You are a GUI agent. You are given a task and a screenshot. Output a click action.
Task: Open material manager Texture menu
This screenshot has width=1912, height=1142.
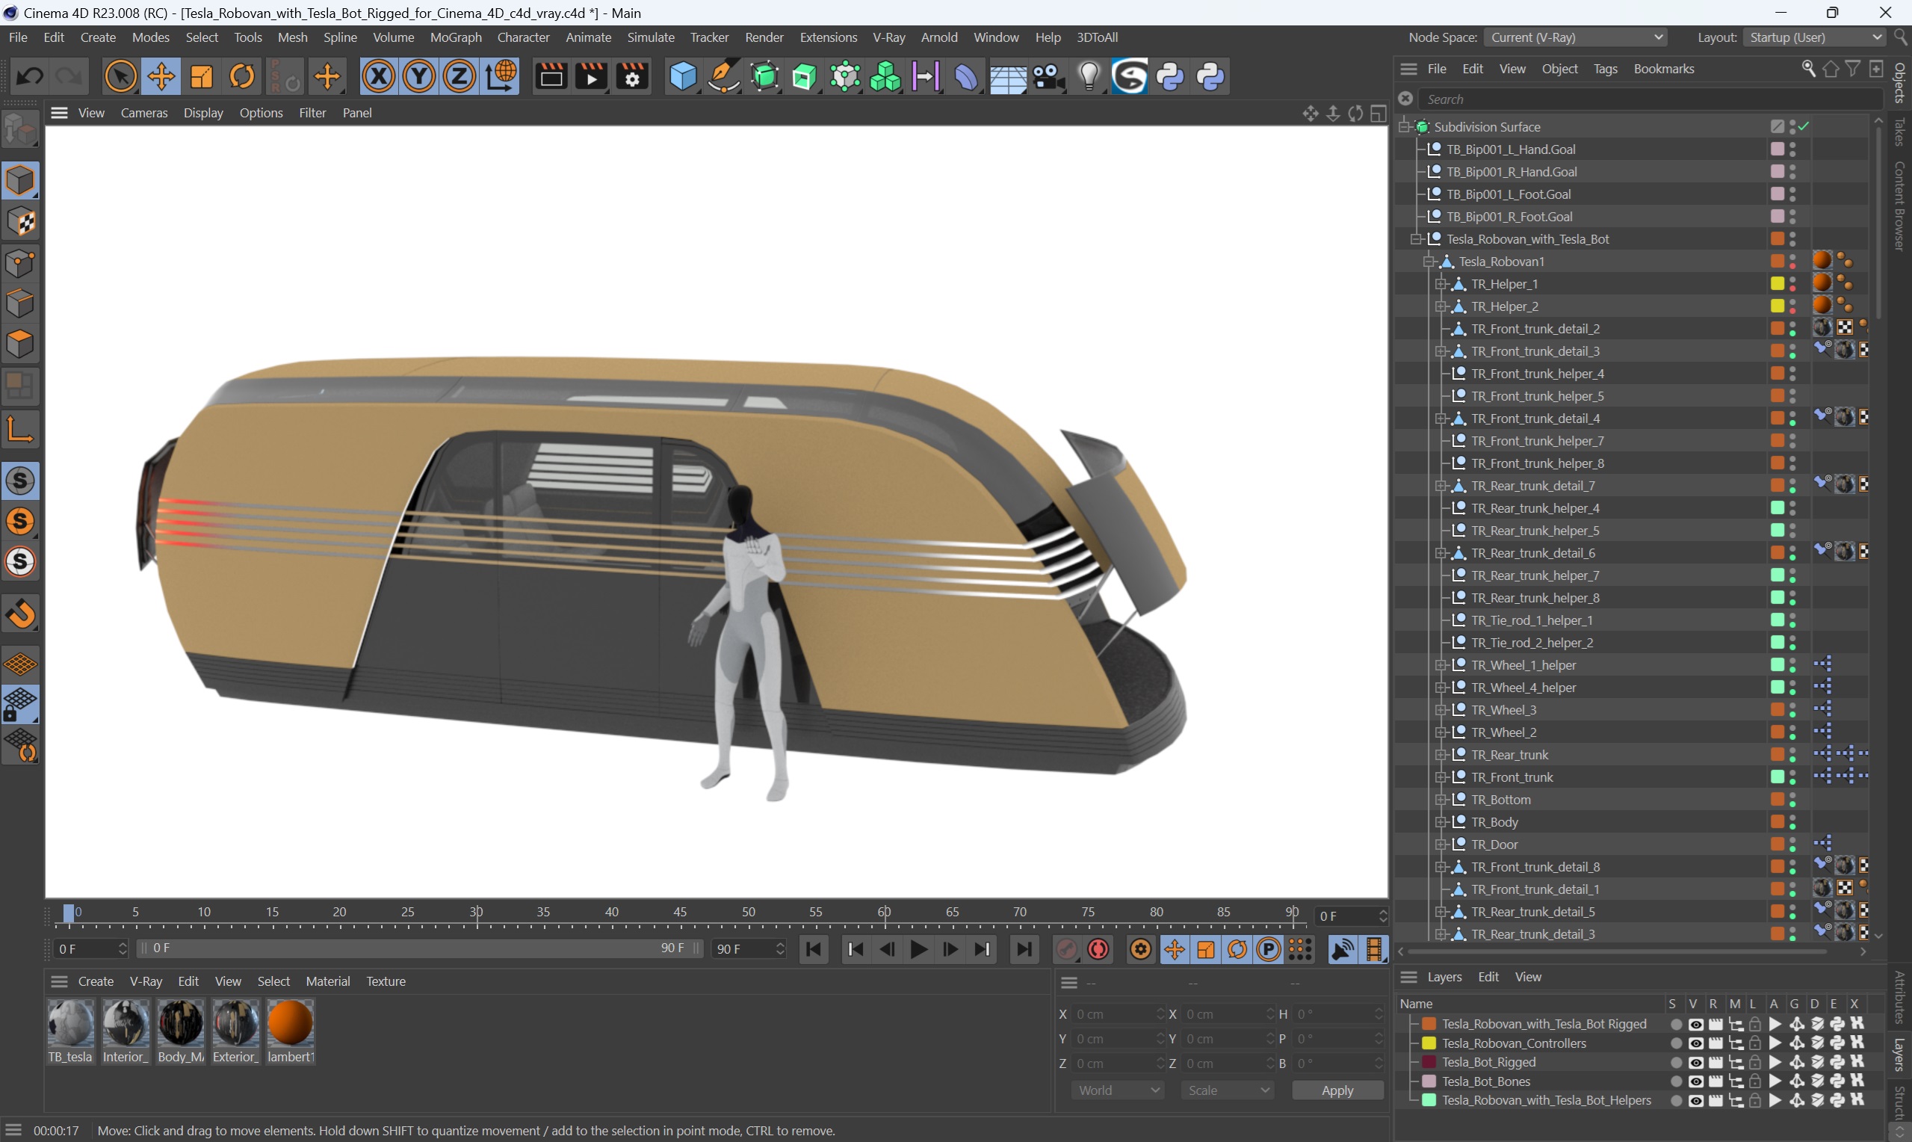point(386,981)
